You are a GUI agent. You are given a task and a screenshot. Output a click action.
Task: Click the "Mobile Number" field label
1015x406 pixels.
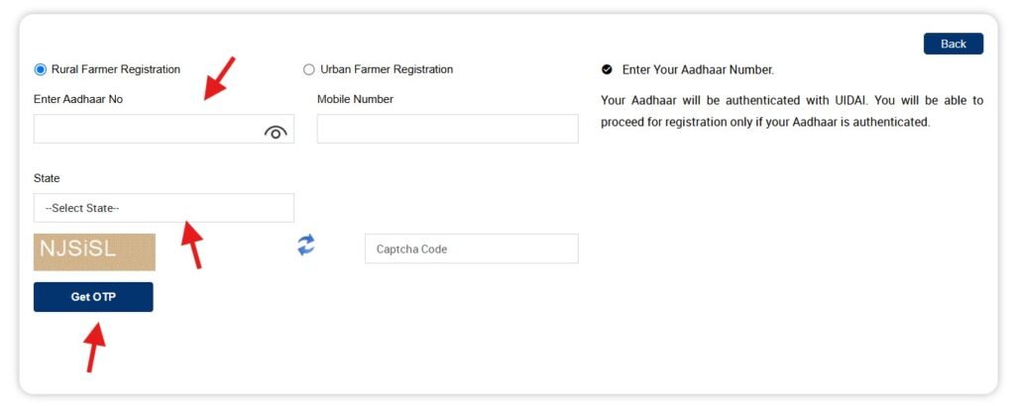(x=355, y=99)
